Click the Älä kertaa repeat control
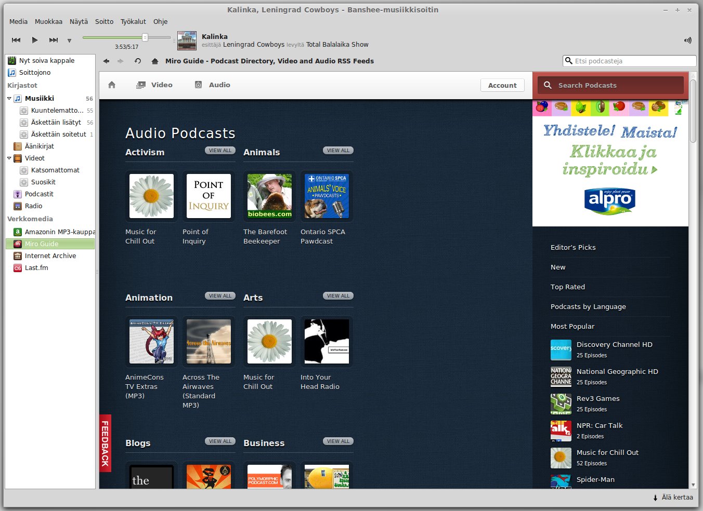703x511 pixels. (x=673, y=497)
